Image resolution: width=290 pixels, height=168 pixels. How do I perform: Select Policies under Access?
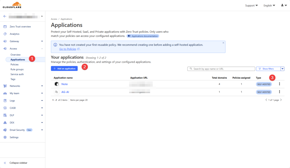tap(14, 65)
